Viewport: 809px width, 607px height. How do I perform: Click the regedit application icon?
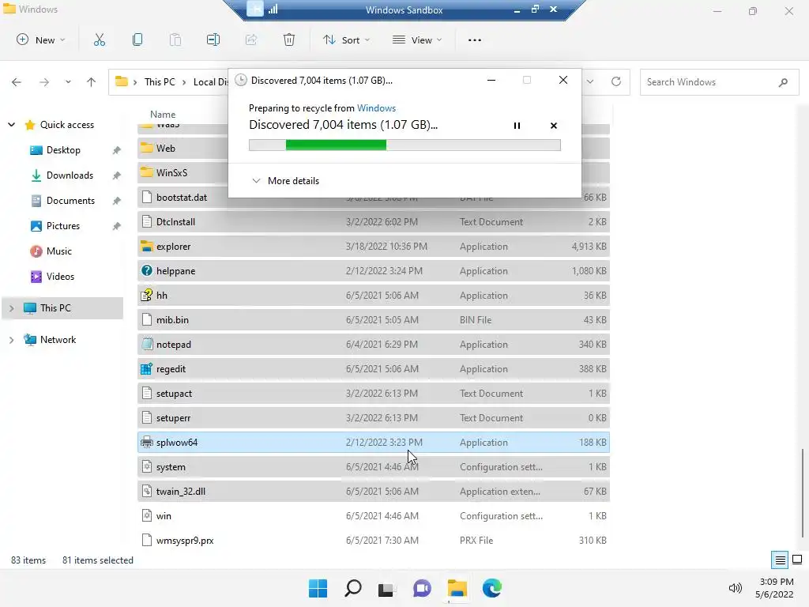(x=146, y=369)
